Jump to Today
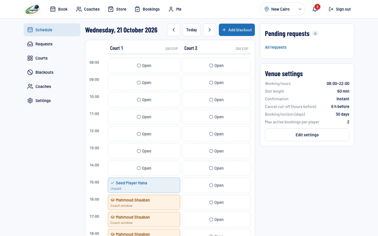 coord(192,30)
